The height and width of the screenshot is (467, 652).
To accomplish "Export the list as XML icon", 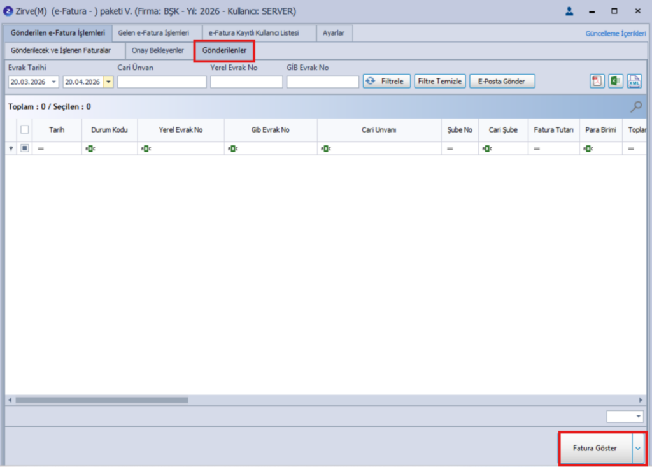I will pyautogui.click(x=635, y=81).
